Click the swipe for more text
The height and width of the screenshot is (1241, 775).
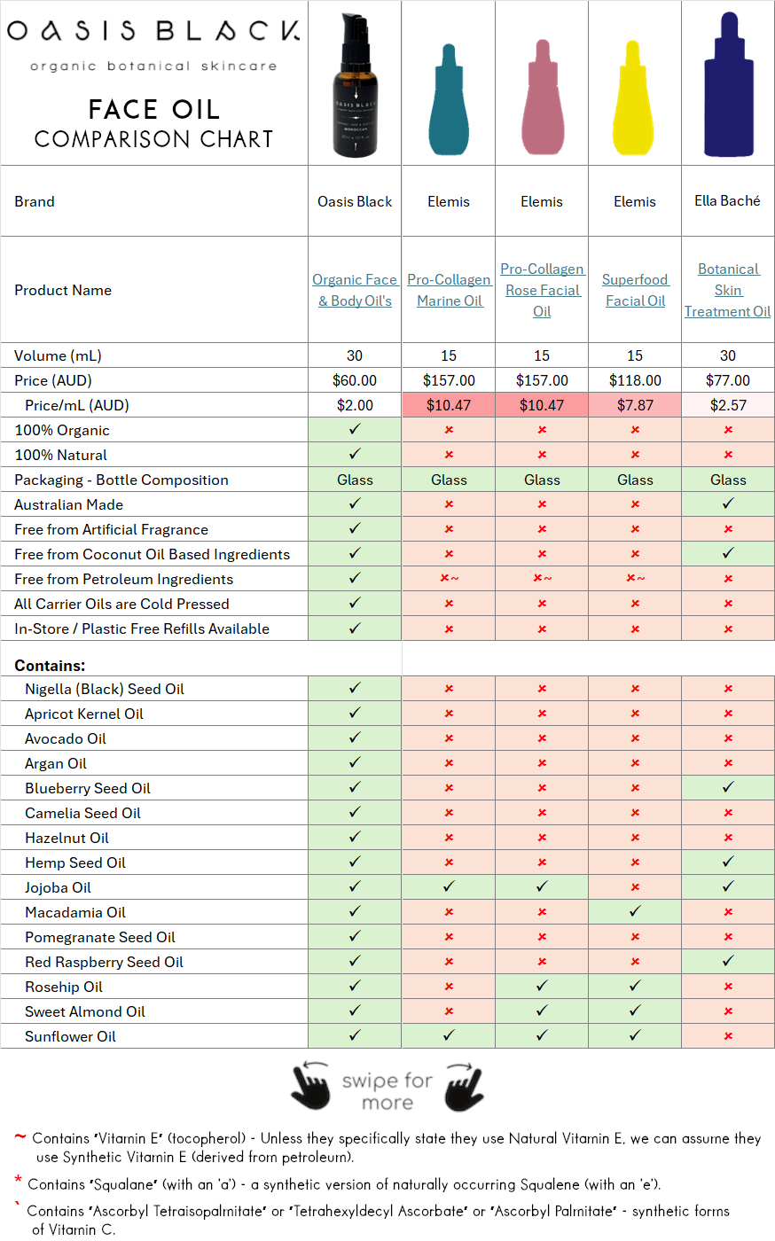point(387,1091)
